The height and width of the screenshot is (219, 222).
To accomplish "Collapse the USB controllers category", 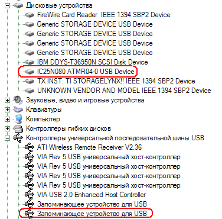I will tap(7, 138).
